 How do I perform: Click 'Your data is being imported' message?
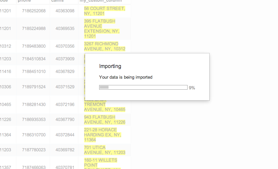[126, 77]
